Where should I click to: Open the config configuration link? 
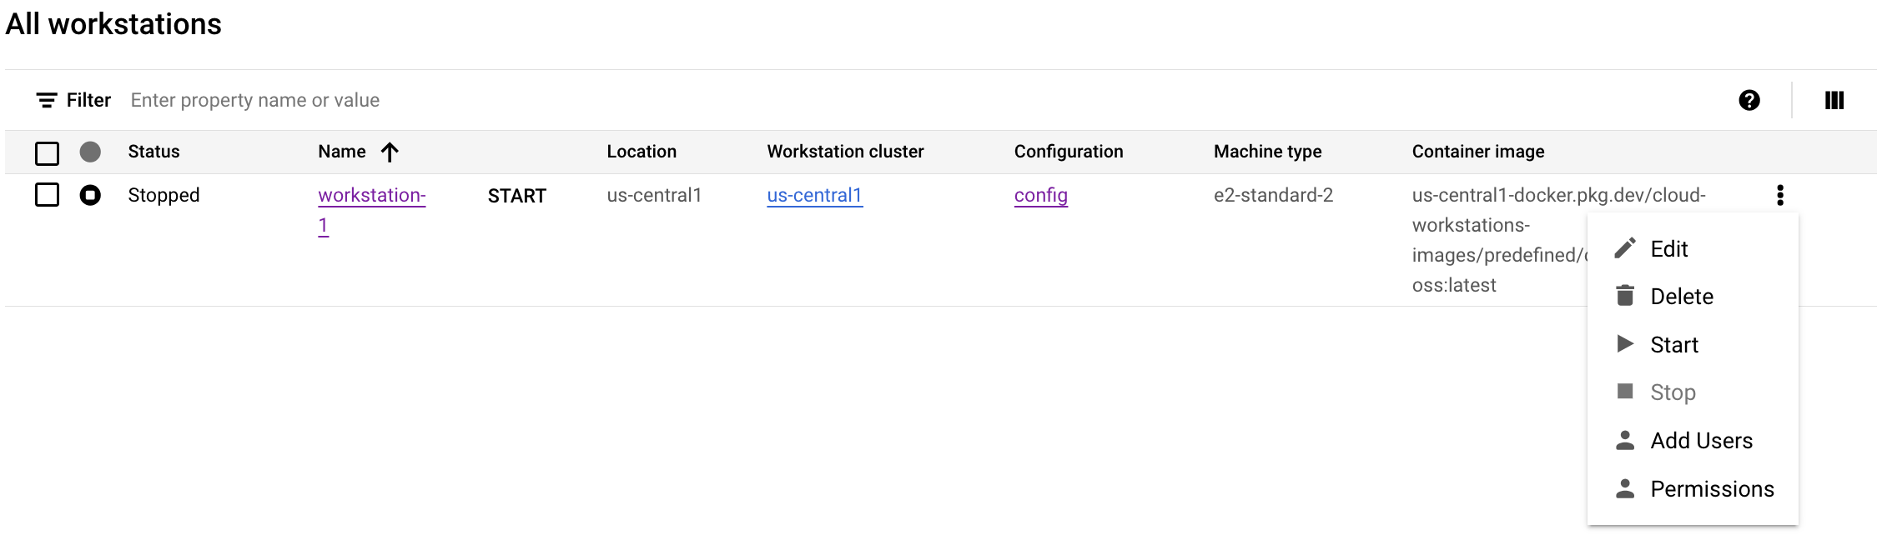click(x=1039, y=195)
